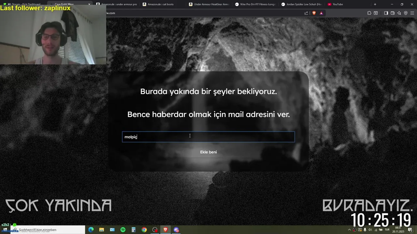
Task: Open the extensions puzzle icon
Action: (x=369, y=13)
